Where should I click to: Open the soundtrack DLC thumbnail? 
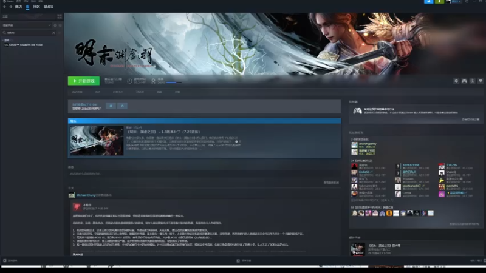pos(358,249)
